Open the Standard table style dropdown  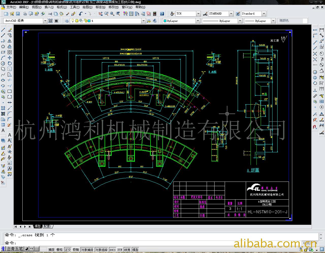264,14
